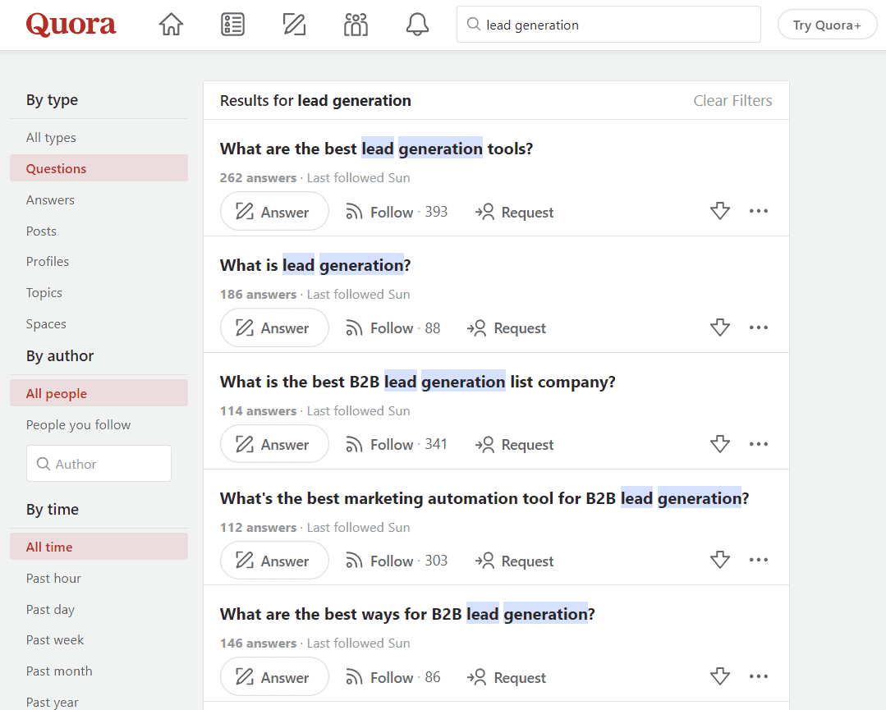Request answers for lead generation tools question
The width and height of the screenshot is (886, 710).
pos(514,212)
